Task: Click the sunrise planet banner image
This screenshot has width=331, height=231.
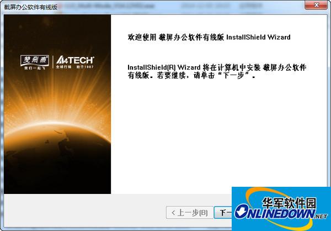Action: click(57, 104)
